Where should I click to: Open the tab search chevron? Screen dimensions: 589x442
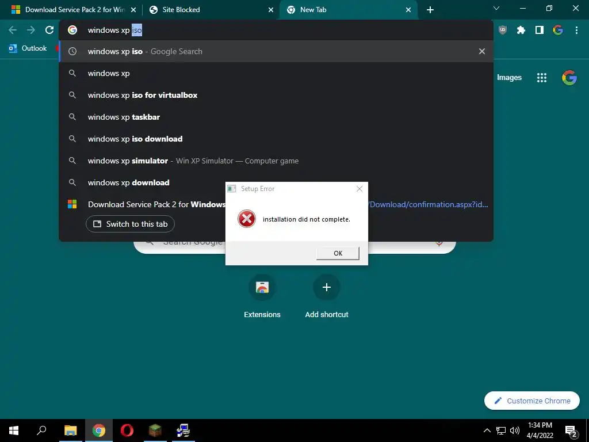pyautogui.click(x=496, y=8)
